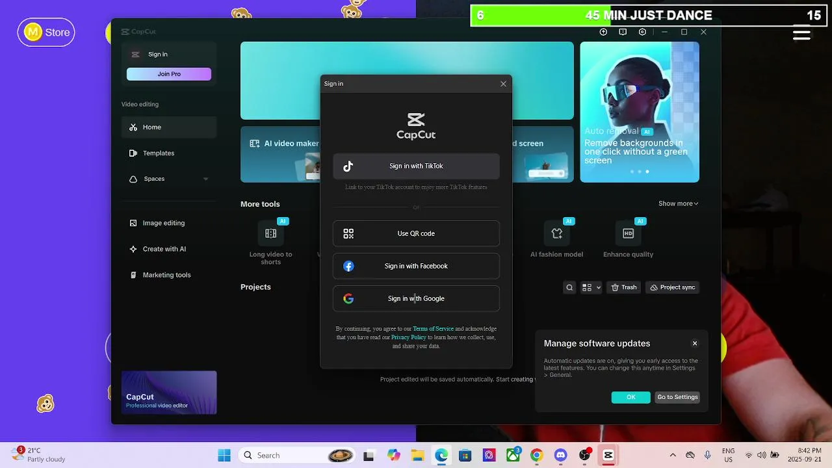Click Sign in in the sidebar
Viewport: 832px width, 468px height.
158,55
